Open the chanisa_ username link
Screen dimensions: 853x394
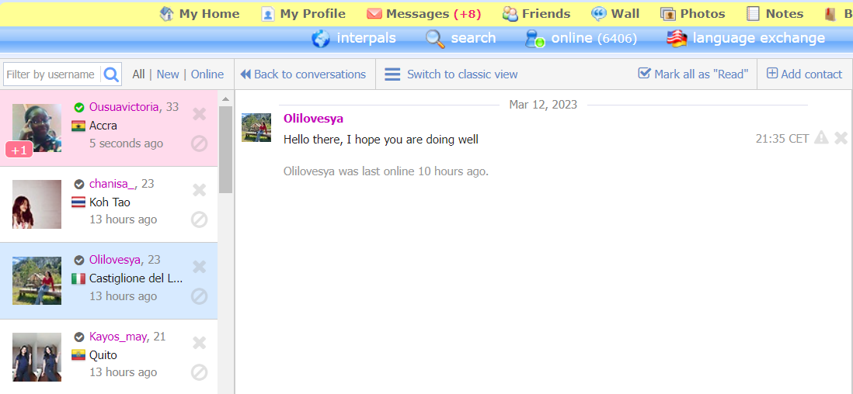(112, 184)
